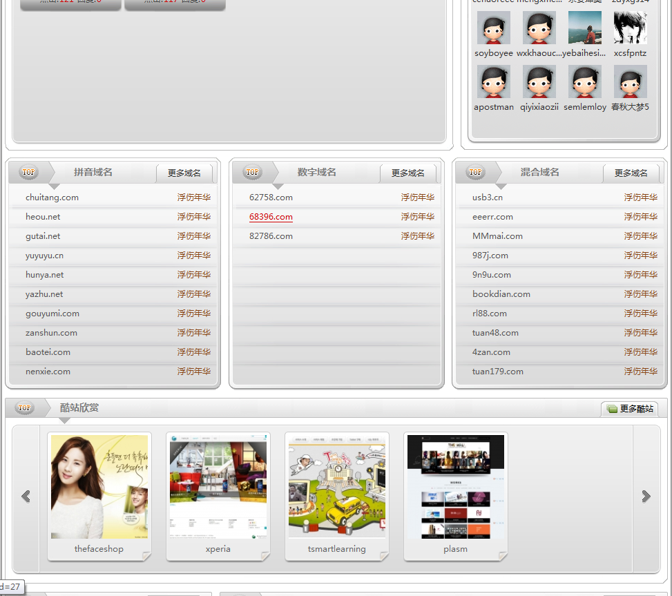
Task: Open 9n9u.com domain link
Action: click(492, 275)
